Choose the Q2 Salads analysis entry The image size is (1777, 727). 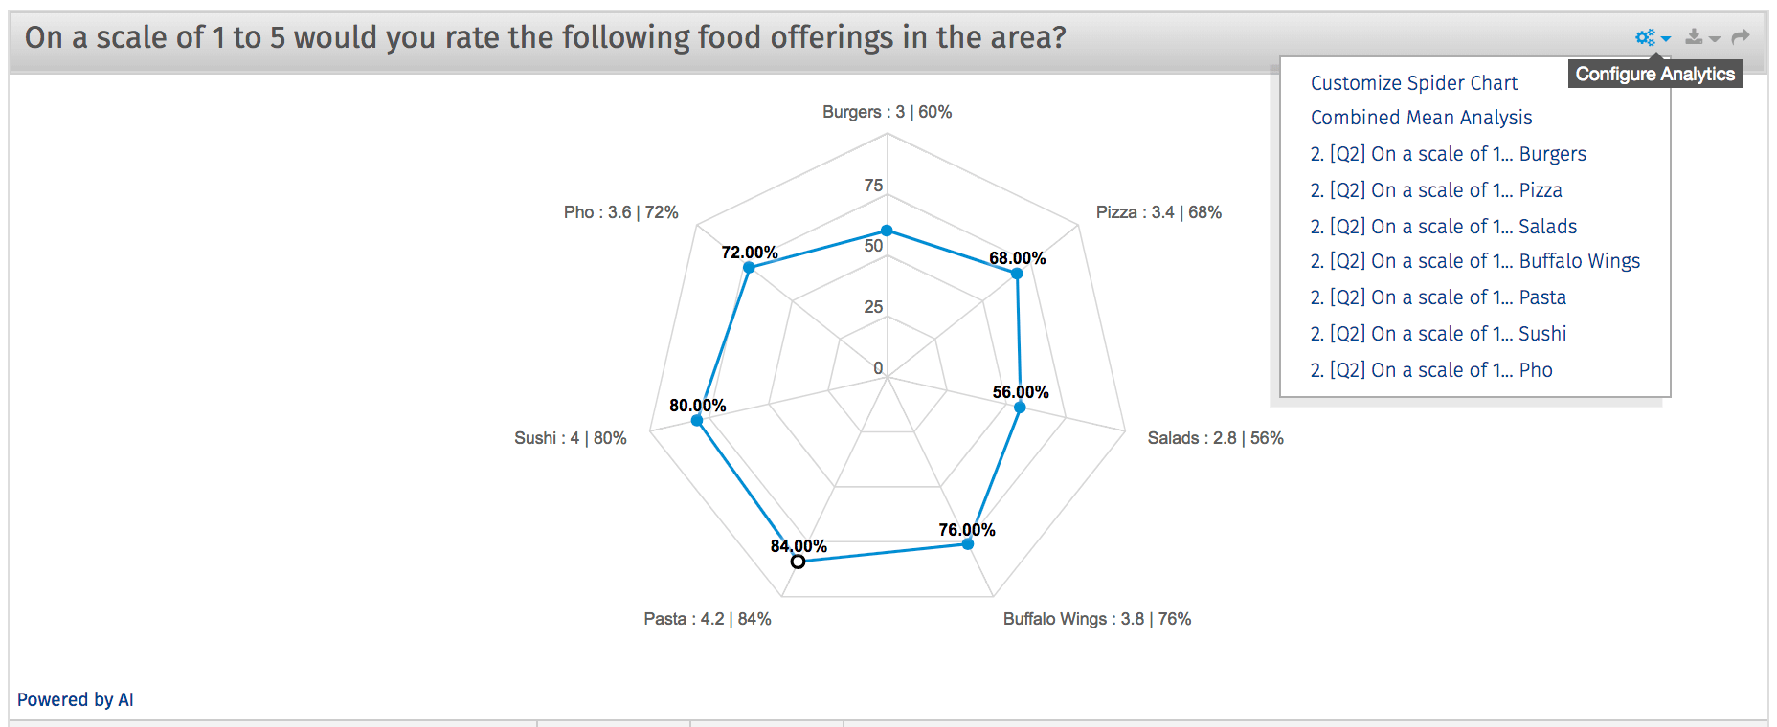(x=1444, y=227)
